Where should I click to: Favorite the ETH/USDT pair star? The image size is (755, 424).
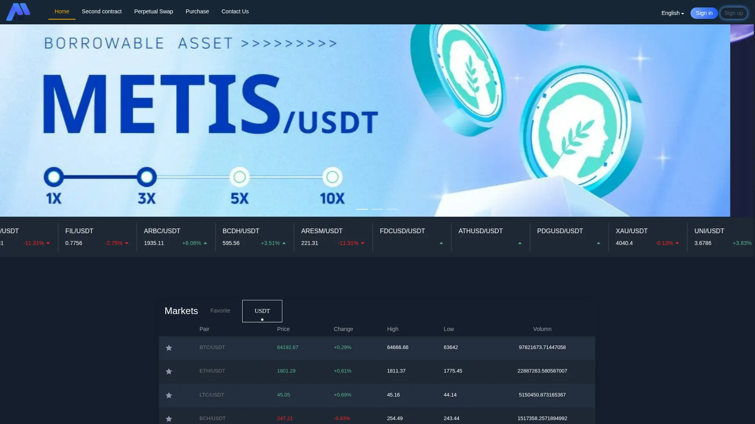[169, 371]
